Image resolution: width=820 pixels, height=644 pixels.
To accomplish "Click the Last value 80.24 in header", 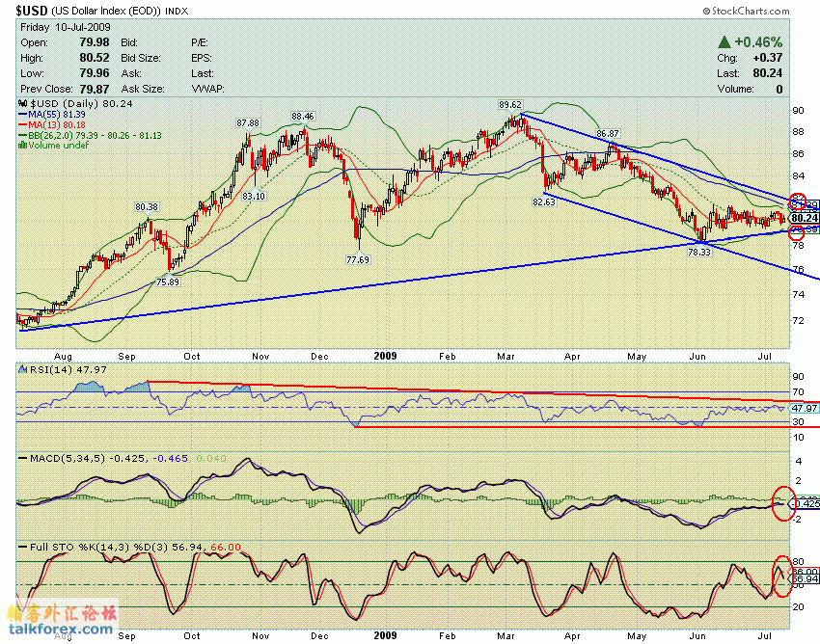I will pyautogui.click(x=768, y=73).
